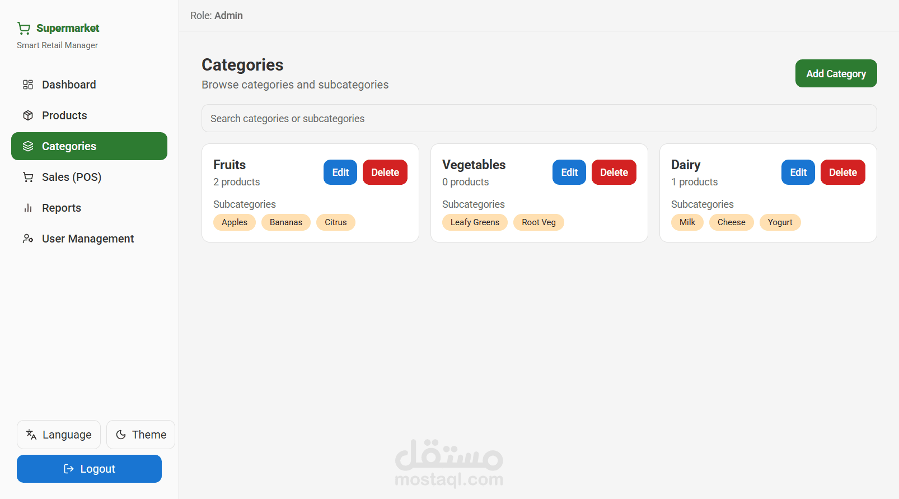The width and height of the screenshot is (899, 499).
Task: Click the User Management person icon
Action: tap(28, 239)
